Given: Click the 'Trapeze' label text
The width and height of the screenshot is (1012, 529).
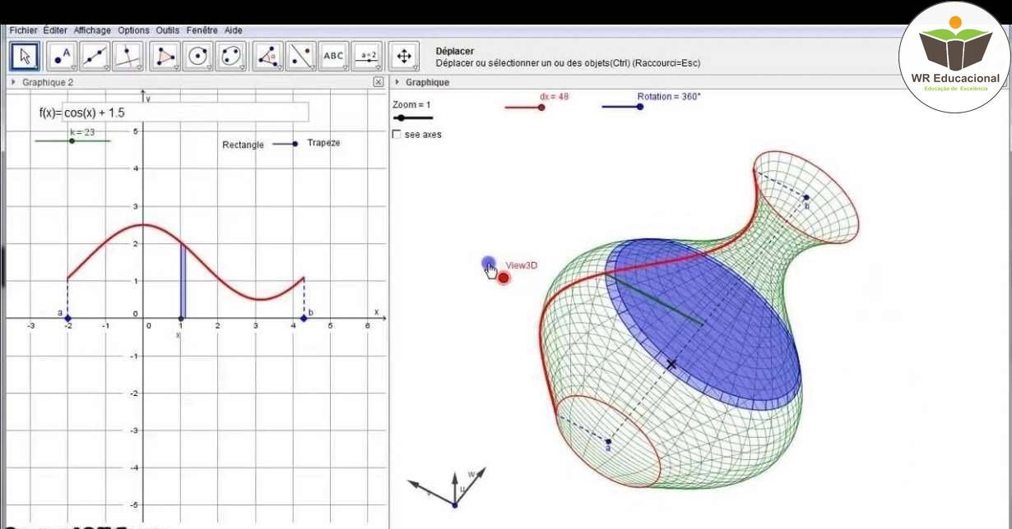Looking at the screenshot, I should point(323,142).
